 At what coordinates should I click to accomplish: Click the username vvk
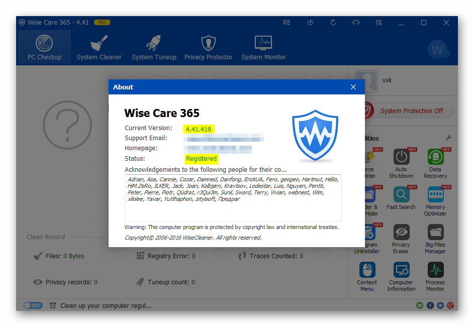(x=387, y=80)
